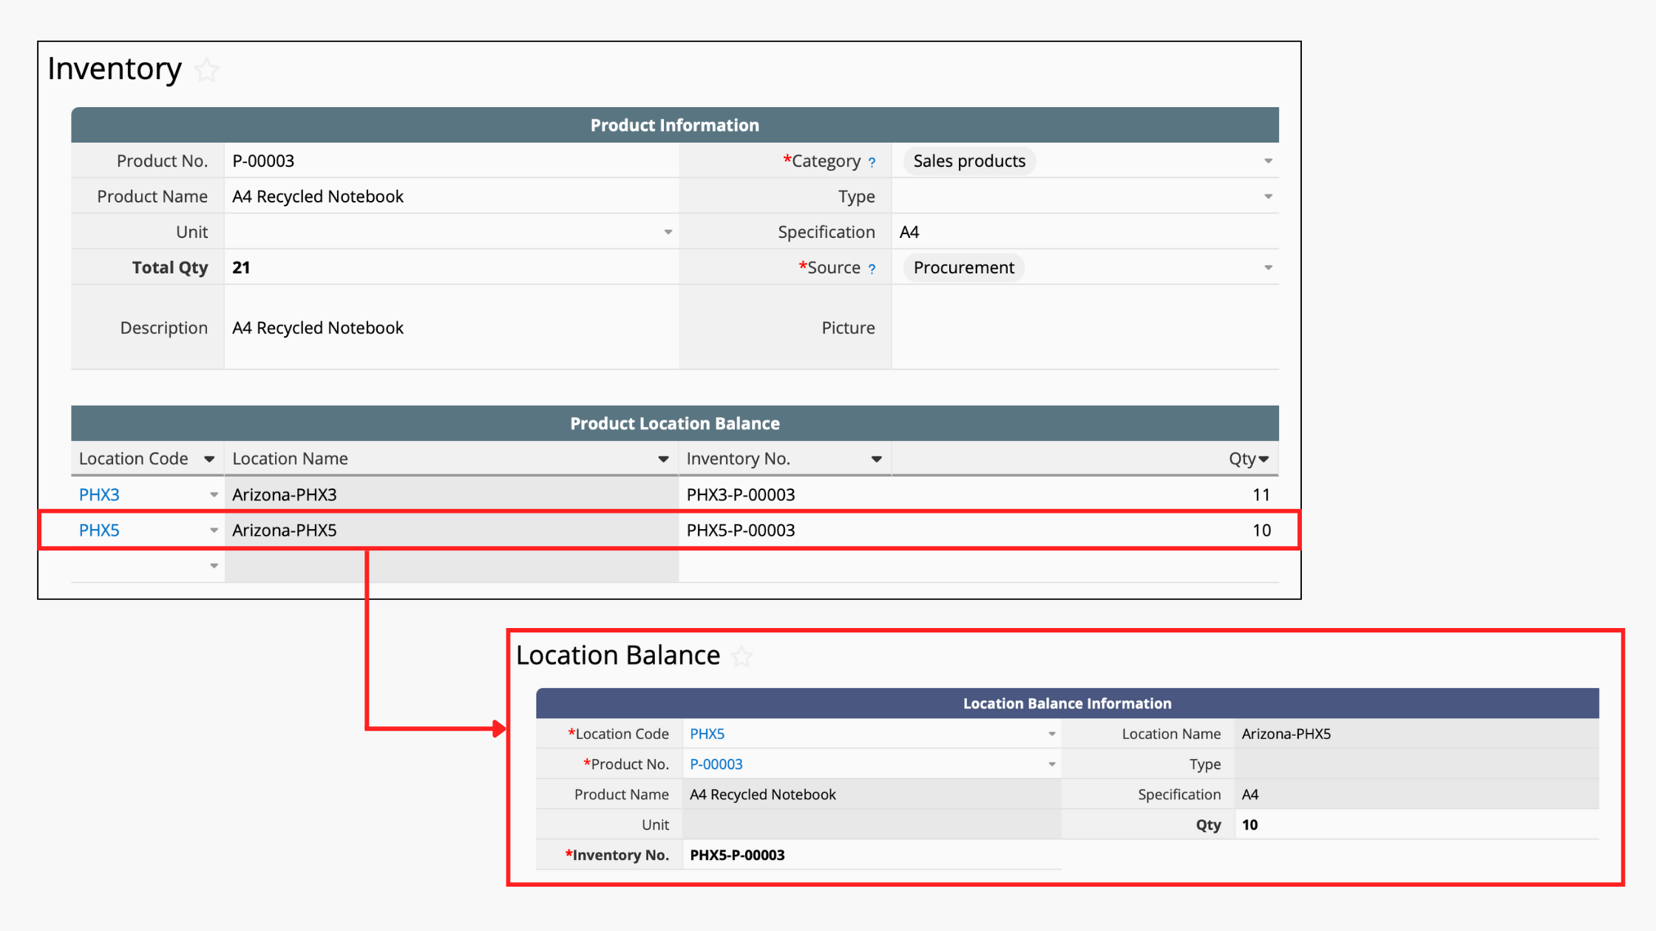1656x931 pixels.
Task: Expand the Category dropdown
Action: (1268, 161)
